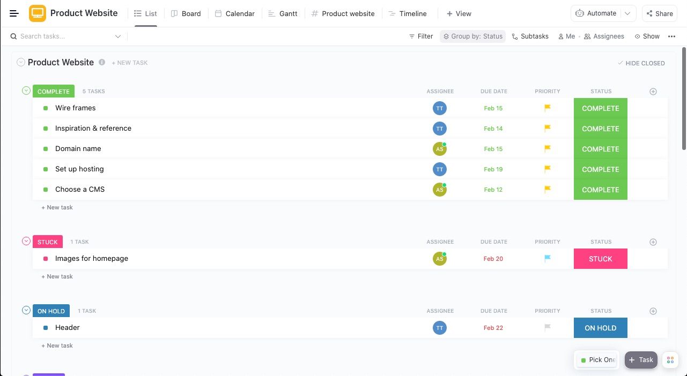
Task: Click the floating + Task button
Action: pyautogui.click(x=641, y=360)
